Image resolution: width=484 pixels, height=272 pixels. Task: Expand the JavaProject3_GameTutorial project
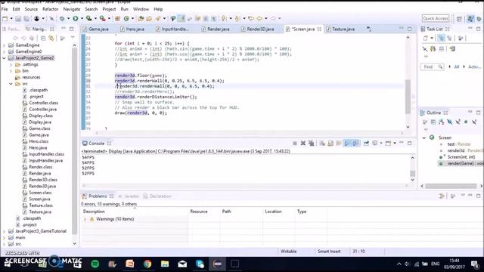(4, 231)
